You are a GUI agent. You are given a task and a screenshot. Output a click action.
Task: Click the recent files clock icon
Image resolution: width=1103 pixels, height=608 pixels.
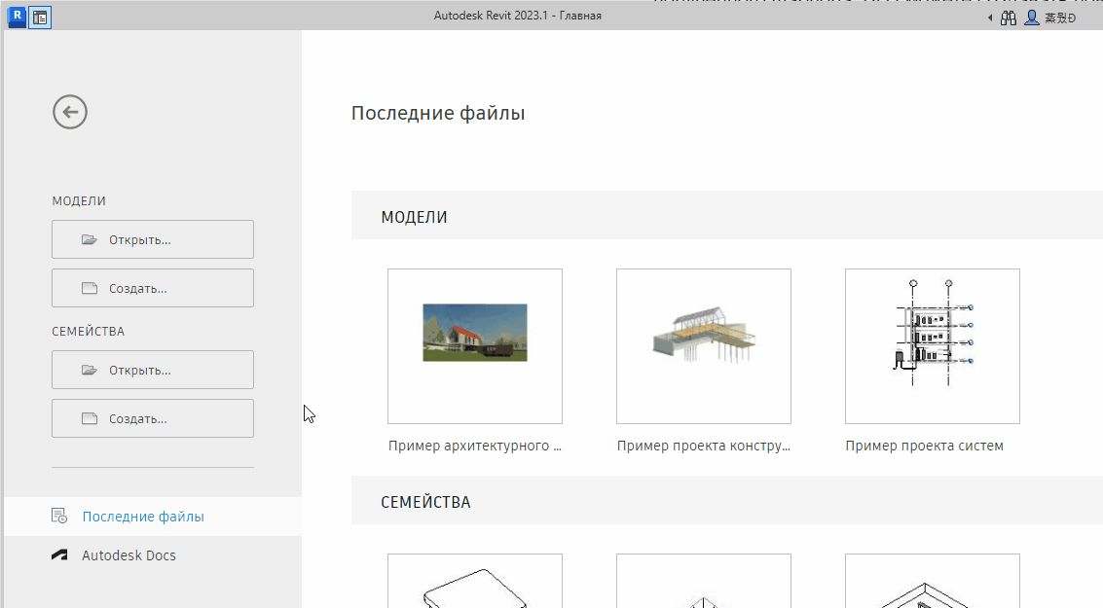[59, 517]
